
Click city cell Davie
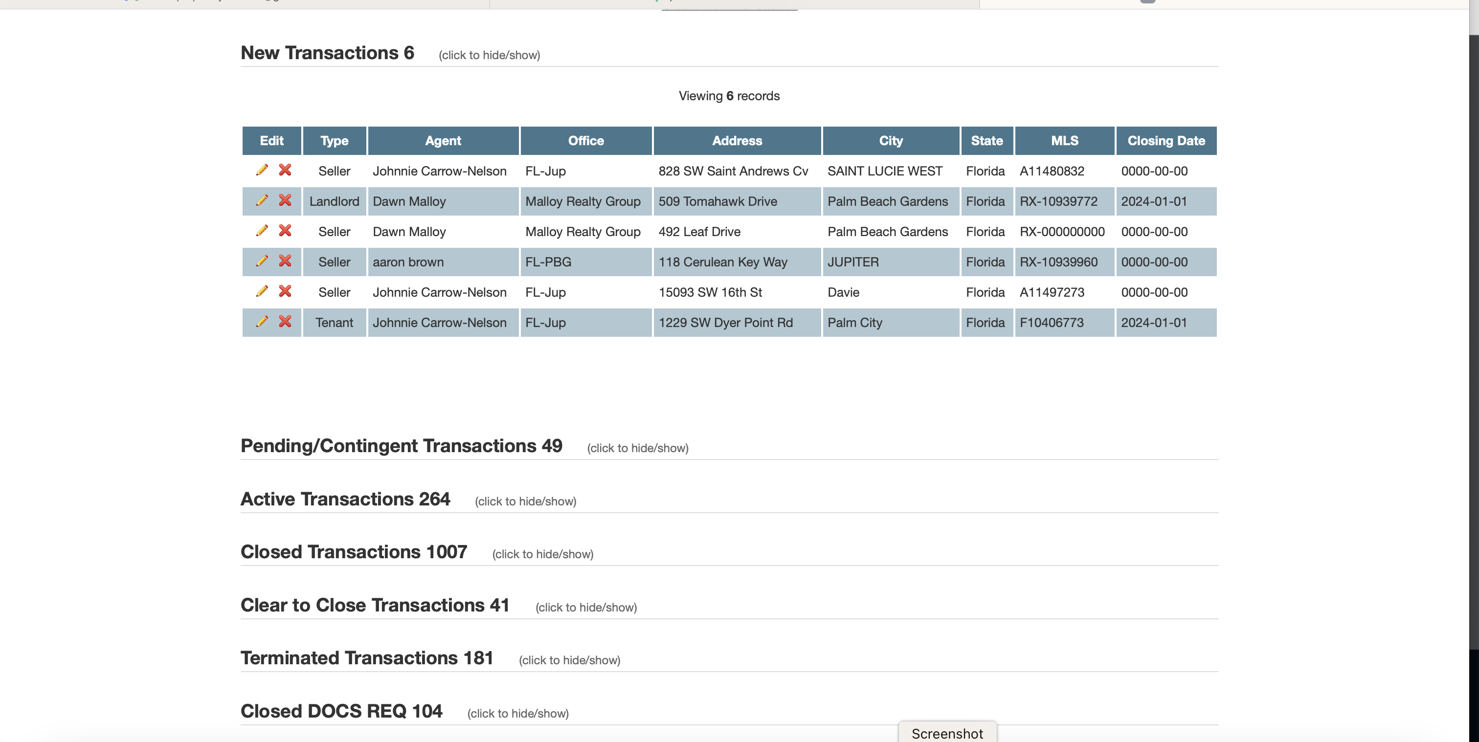pos(891,293)
